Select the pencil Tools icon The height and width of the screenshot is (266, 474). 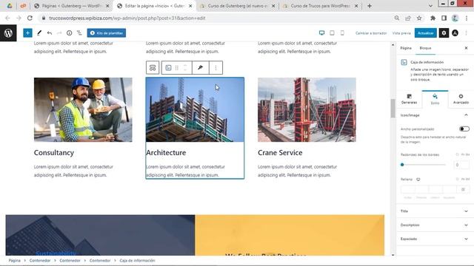point(39,33)
